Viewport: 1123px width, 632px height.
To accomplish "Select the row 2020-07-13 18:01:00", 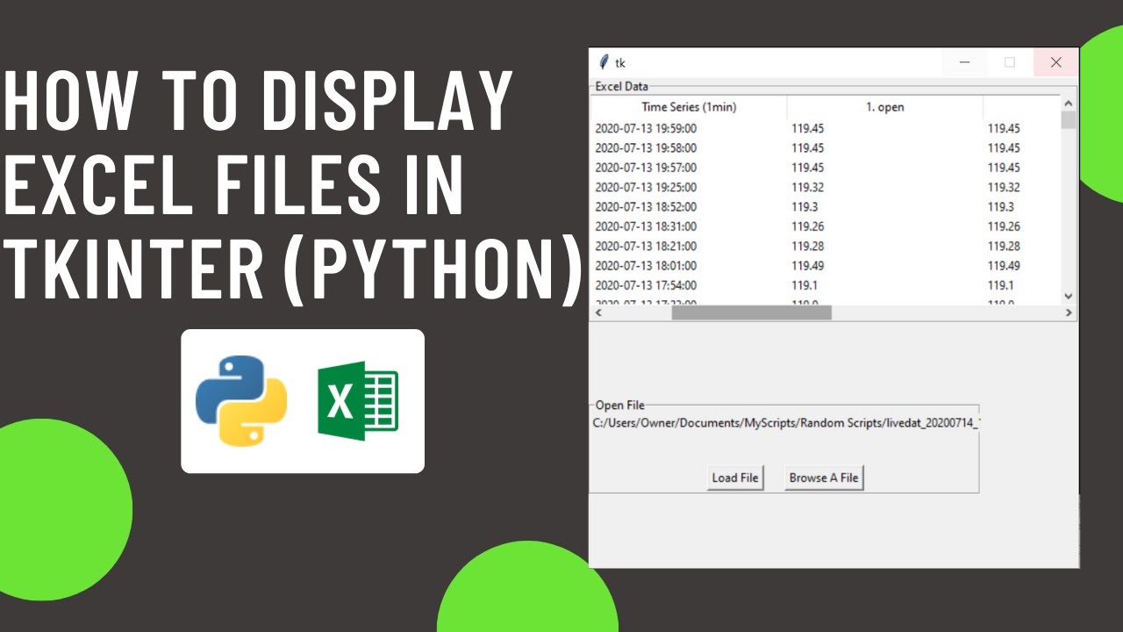I will coord(826,265).
